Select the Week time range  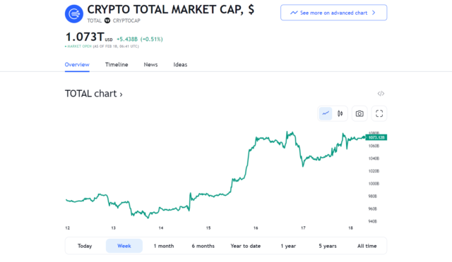tap(124, 246)
